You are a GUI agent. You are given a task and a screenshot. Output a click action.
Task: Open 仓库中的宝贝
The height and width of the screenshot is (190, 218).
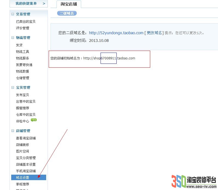coord(26,114)
